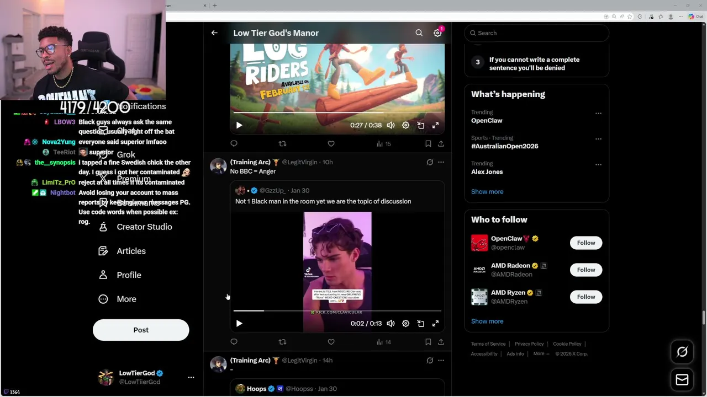Open the Privacy Policy link

(529, 344)
